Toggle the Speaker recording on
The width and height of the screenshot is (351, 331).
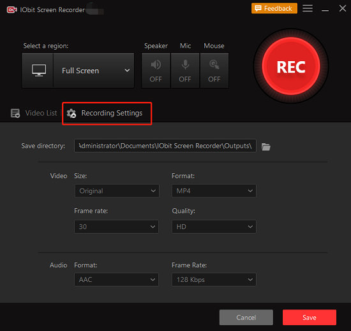coord(156,71)
